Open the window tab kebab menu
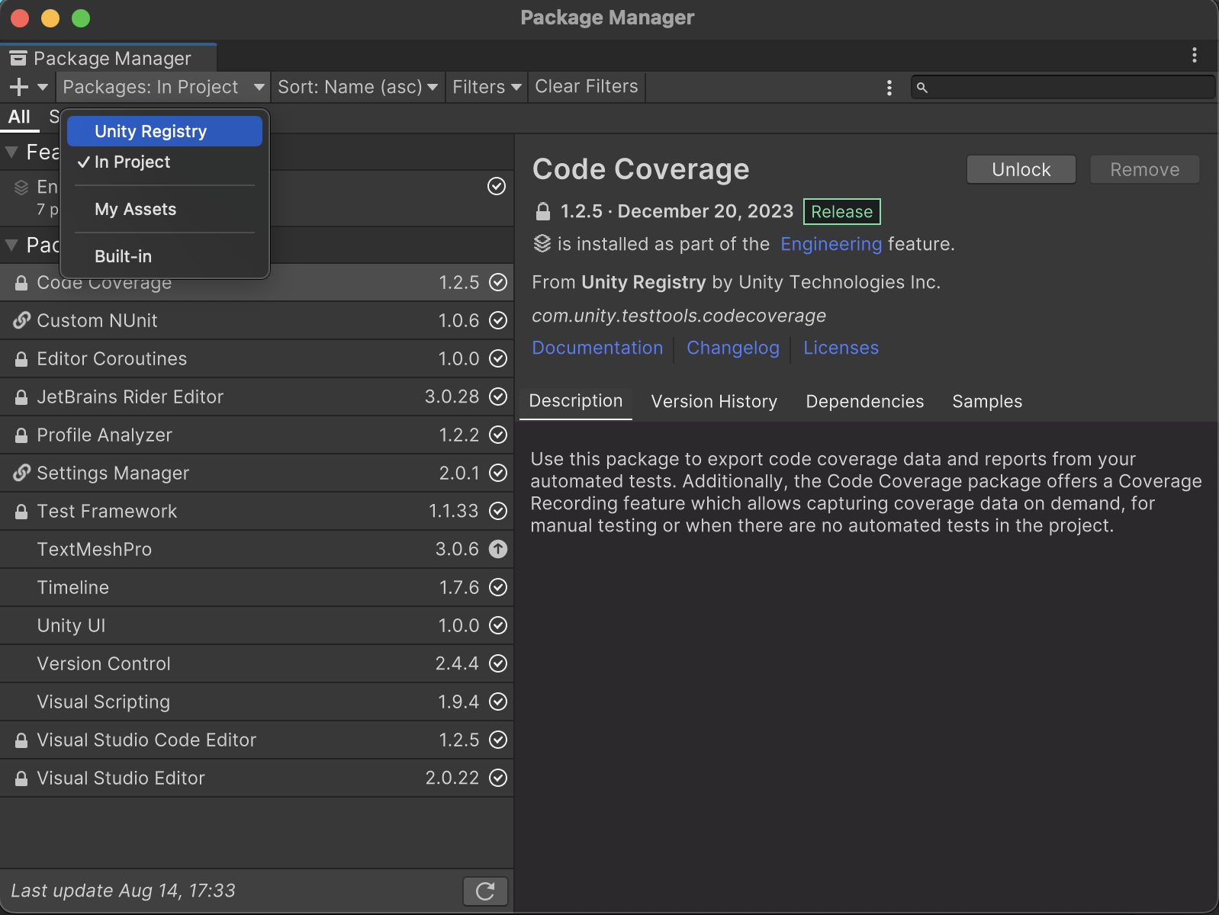 [x=1194, y=55]
